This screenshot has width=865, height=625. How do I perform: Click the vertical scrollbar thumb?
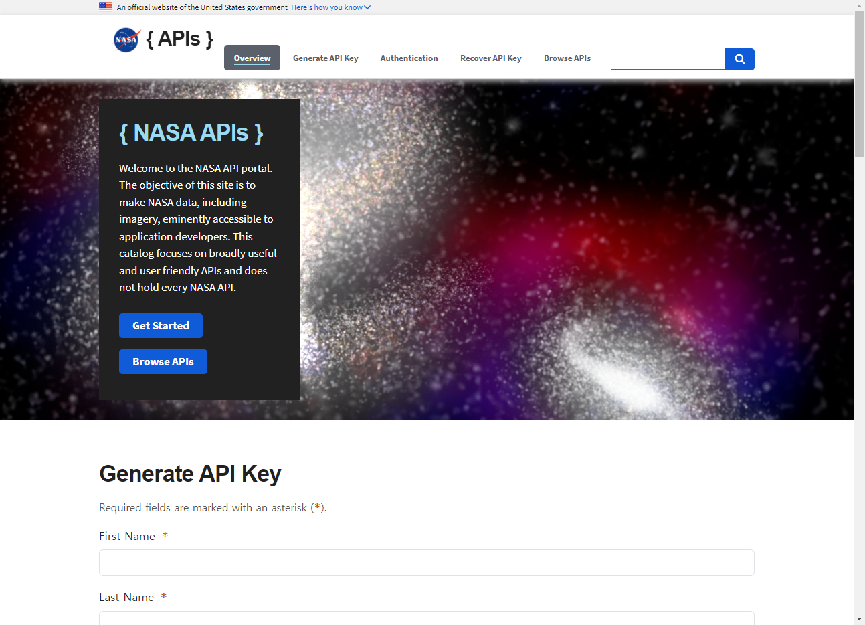859,84
